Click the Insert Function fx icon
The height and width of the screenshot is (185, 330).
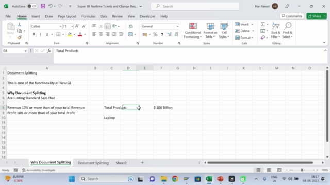pyautogui.click(x=49, y=51)
